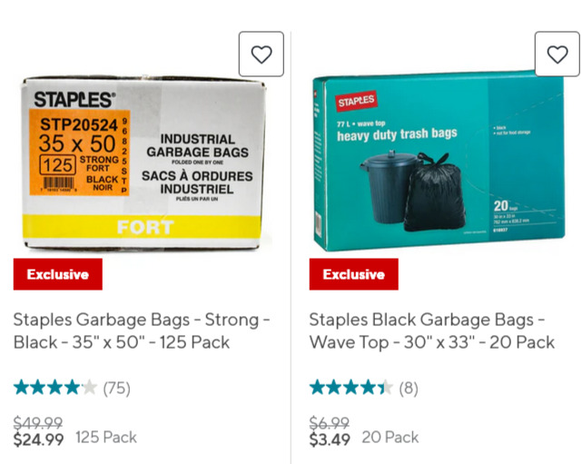Click the $3.49 sale price
This screenshot has height=464, width=582.
click(x=330, y=439)
